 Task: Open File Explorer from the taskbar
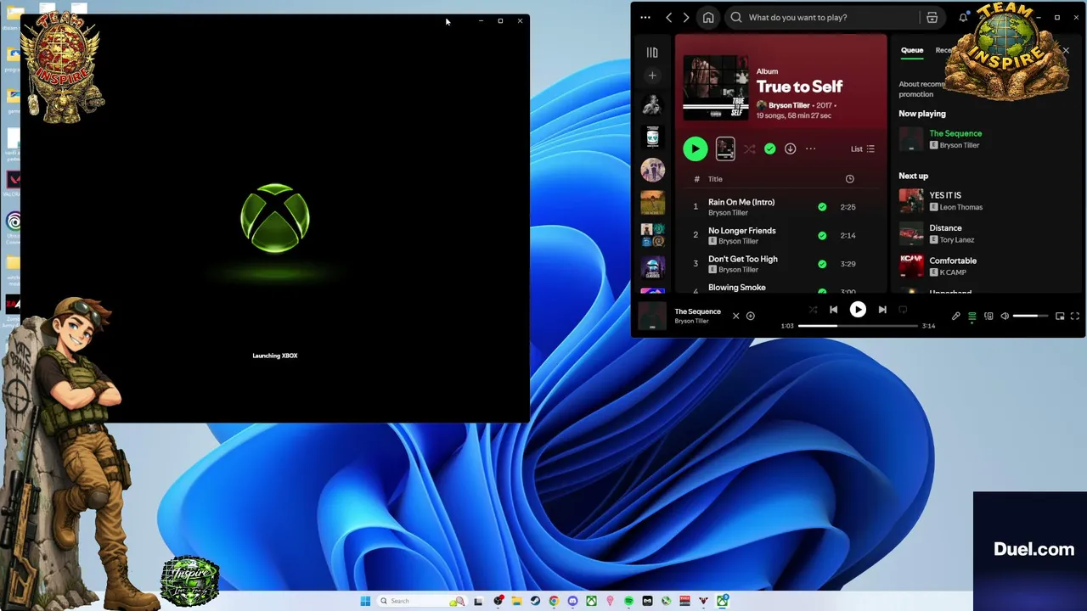516,601
